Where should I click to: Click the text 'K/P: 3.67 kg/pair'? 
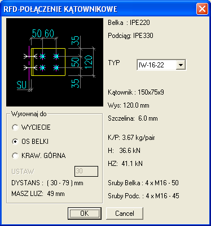pos(131,138)
